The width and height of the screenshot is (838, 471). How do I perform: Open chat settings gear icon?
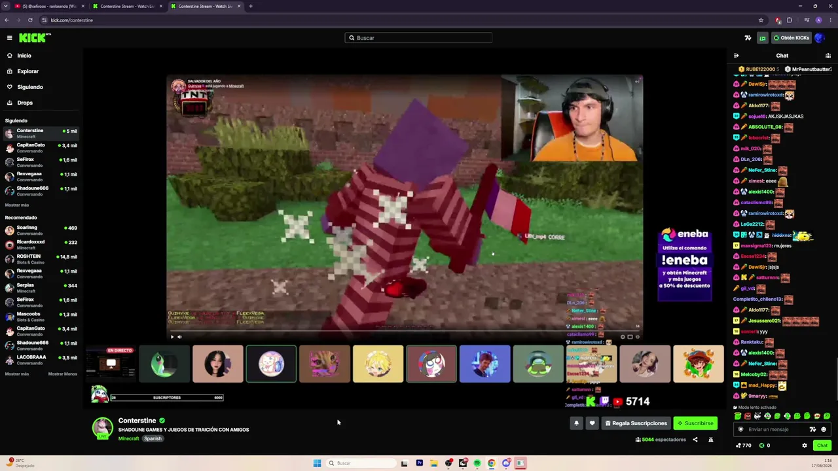805,445
